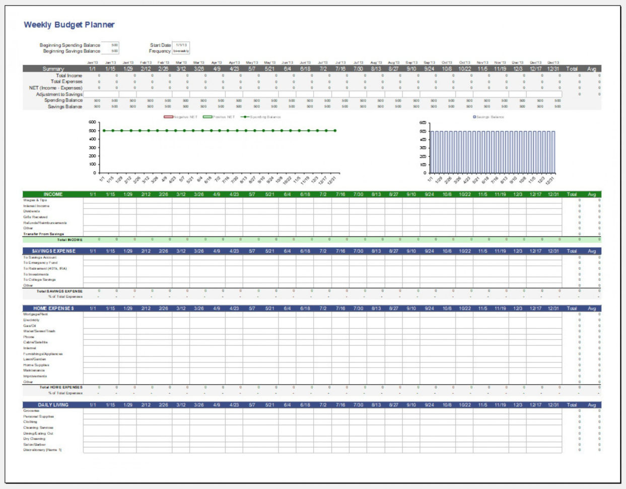Click the Gifts Received row label
The width and height of the screenshot is (626, 489).
pyautogui.click(x=35, y=217)
